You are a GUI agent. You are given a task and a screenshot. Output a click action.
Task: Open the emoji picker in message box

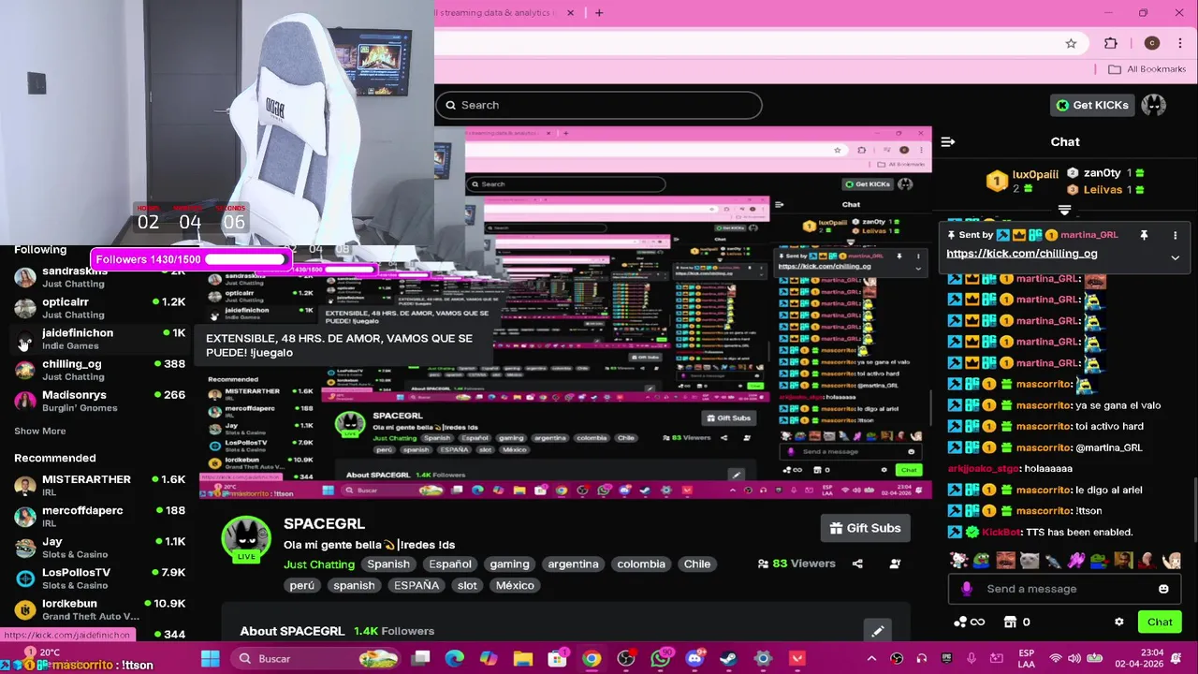(x=1163, y=589)
